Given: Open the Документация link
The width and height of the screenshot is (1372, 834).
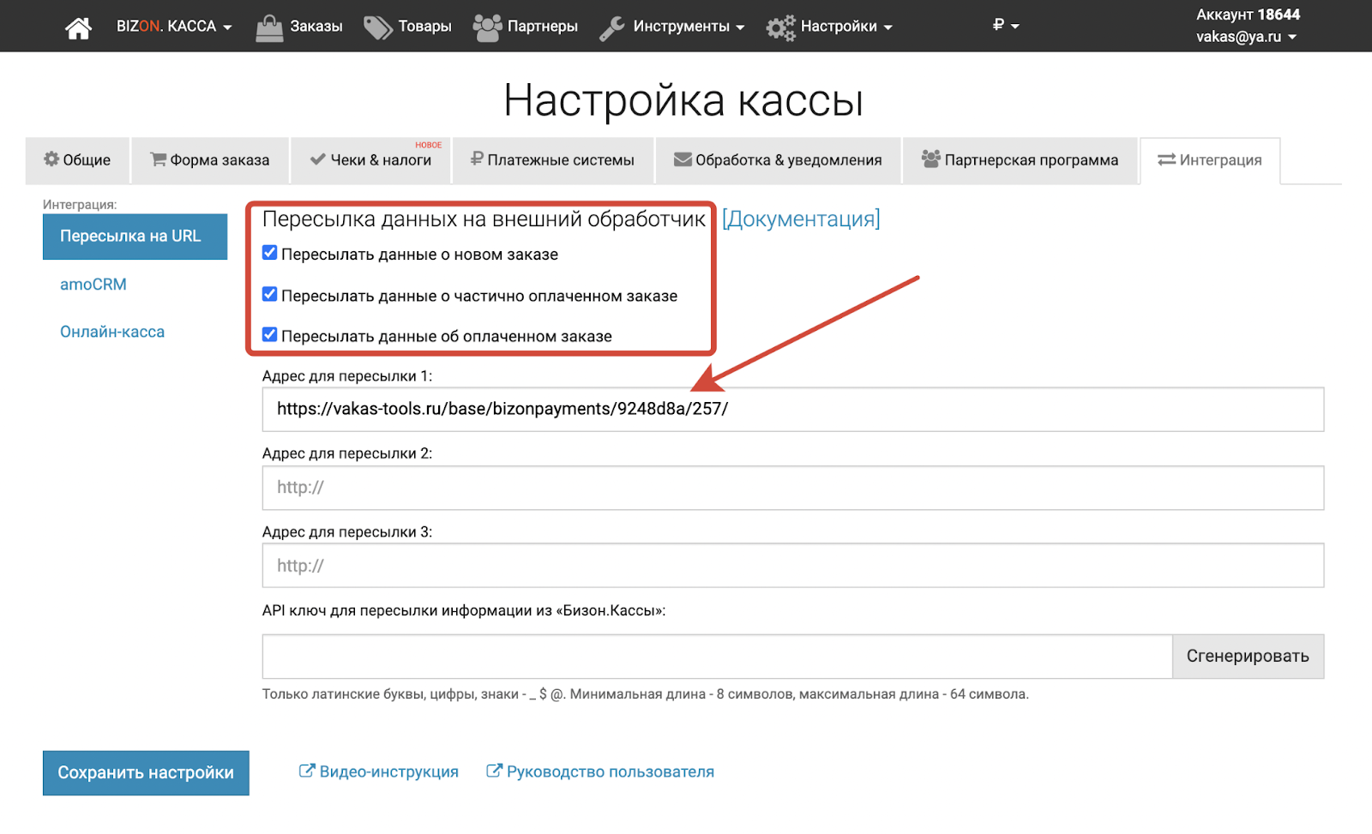Looking at the screenshot, I should [x=800, y=219].
